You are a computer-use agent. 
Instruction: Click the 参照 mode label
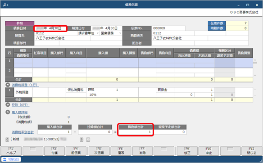[x=20, y=23]
